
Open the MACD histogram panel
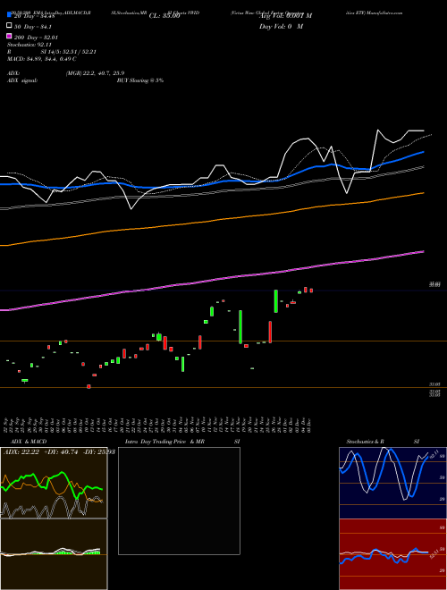(54, 554)
